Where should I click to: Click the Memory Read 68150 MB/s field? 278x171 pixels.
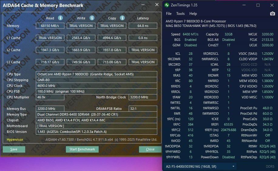50,26
